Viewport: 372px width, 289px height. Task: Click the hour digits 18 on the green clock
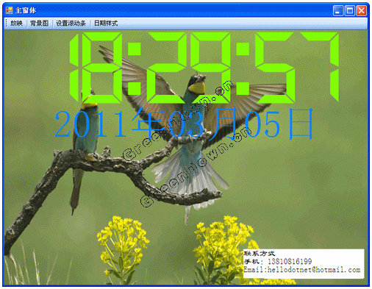[96, 68]
